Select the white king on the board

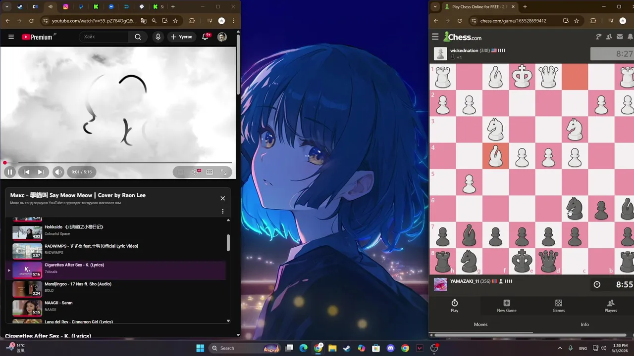522,77
